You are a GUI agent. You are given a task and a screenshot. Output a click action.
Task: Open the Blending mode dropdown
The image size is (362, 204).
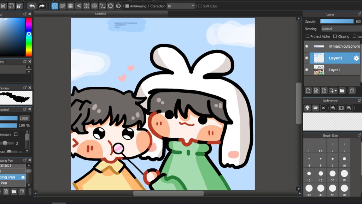341,29
